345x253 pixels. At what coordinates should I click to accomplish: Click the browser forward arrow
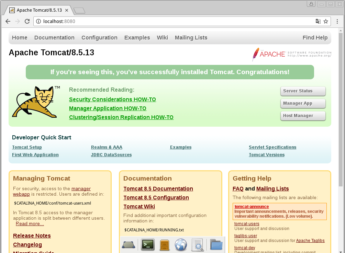(18, 21)
